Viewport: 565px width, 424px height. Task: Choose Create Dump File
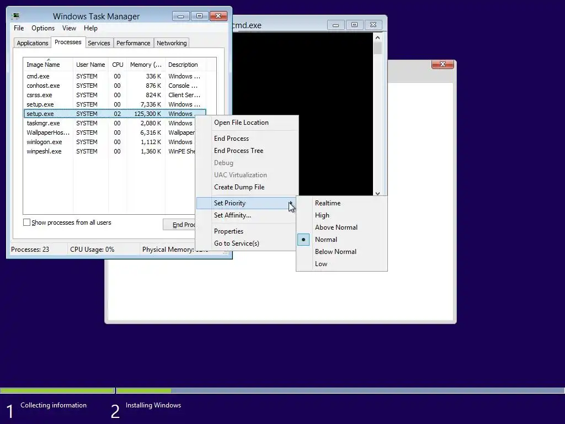click(x=239, y=187)
